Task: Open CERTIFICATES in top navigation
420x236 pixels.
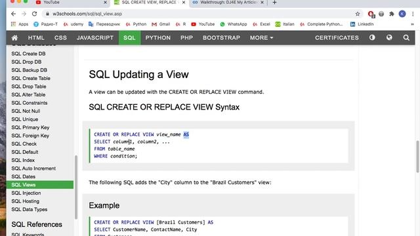Action: coord(337,38)
